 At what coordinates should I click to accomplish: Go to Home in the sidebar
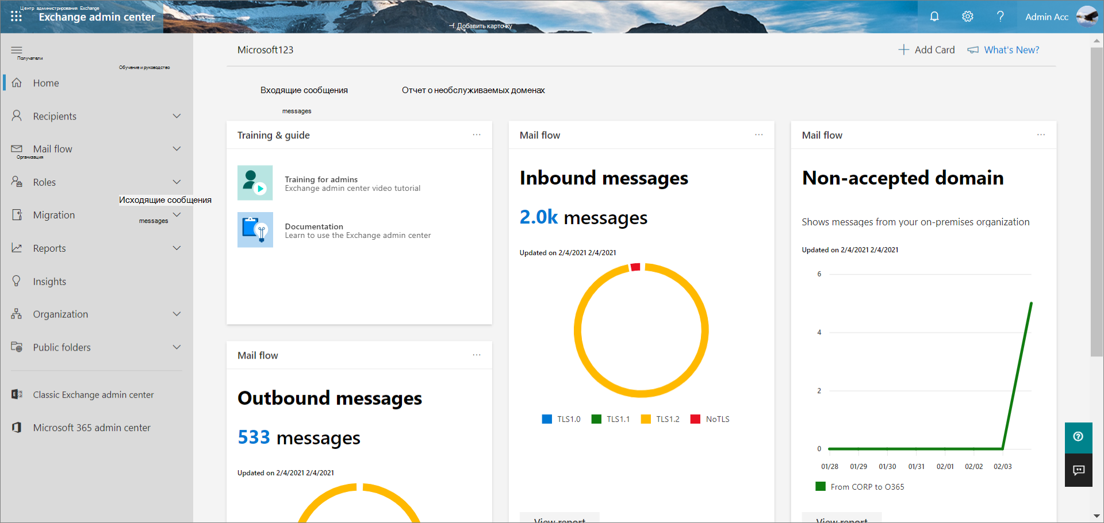(x=46, y=83)
